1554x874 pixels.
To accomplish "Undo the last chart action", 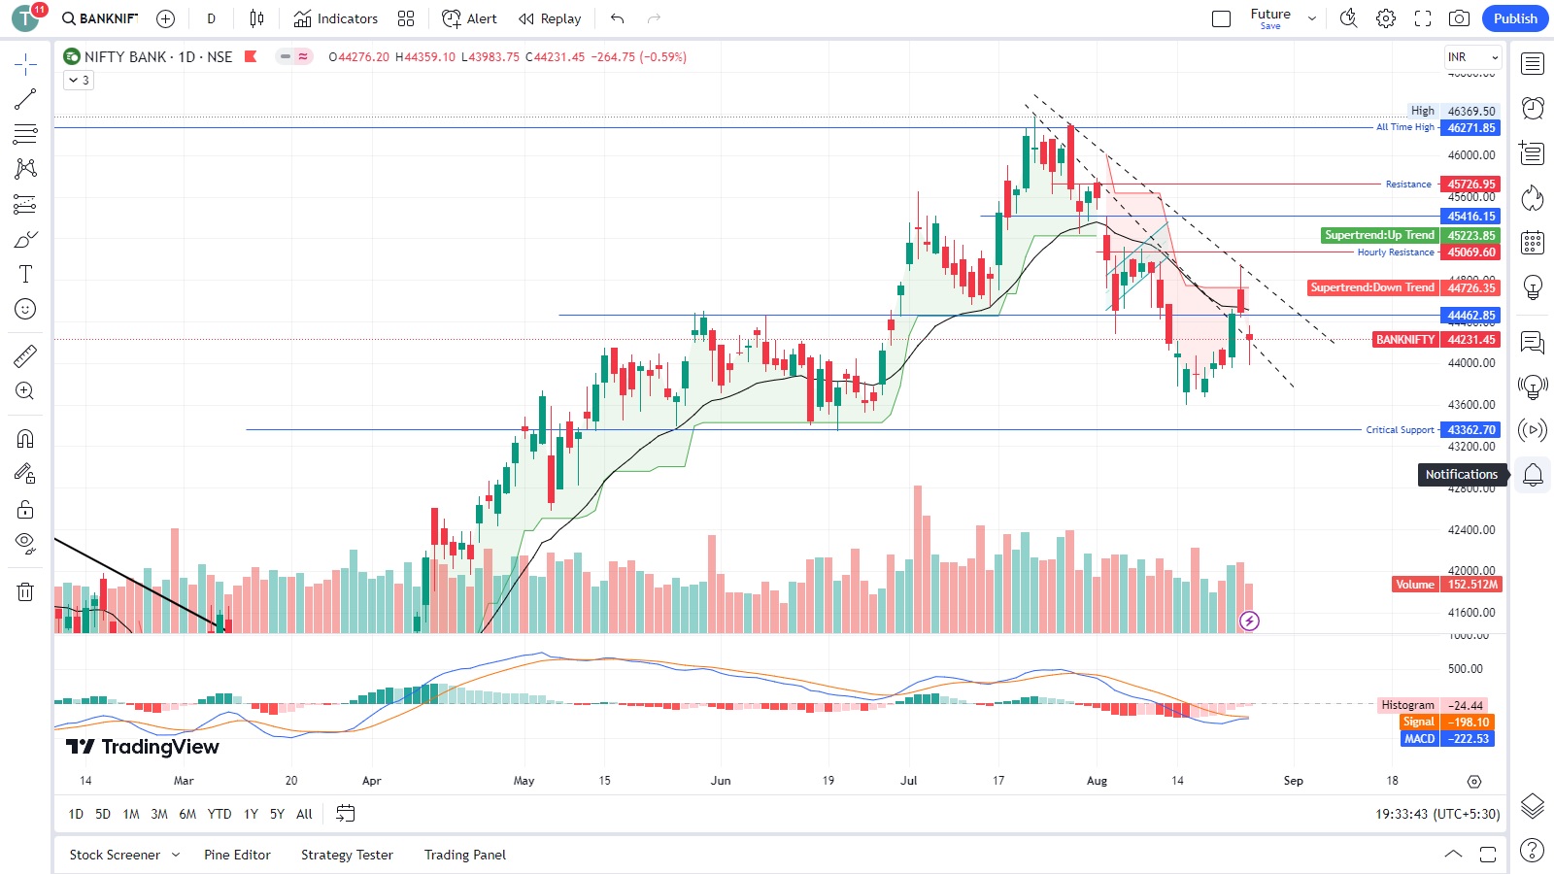I will (618, 18).
